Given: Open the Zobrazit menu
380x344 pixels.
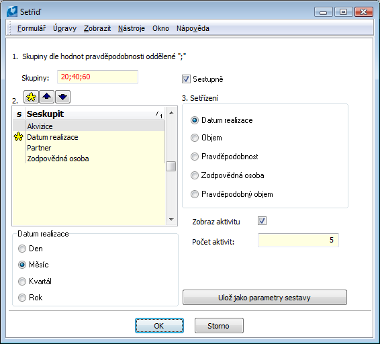Looking at the screenshot, I should point(97,28).
